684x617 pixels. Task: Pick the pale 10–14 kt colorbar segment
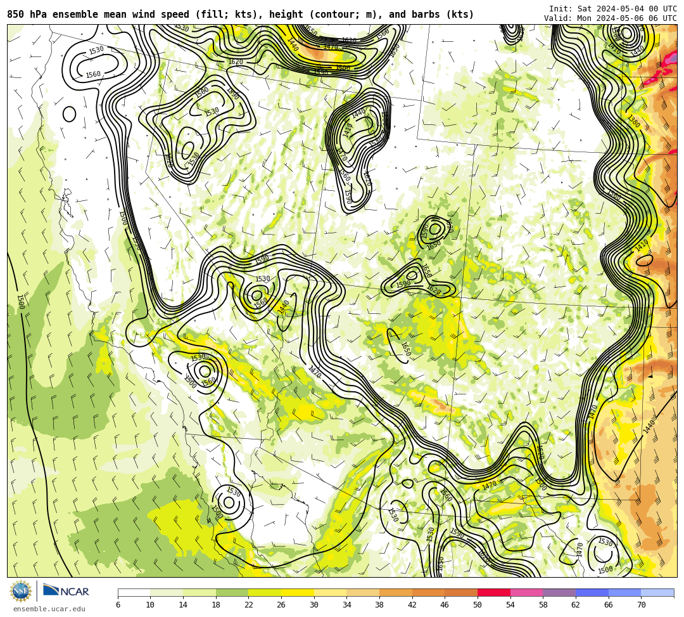click(167, 592)
